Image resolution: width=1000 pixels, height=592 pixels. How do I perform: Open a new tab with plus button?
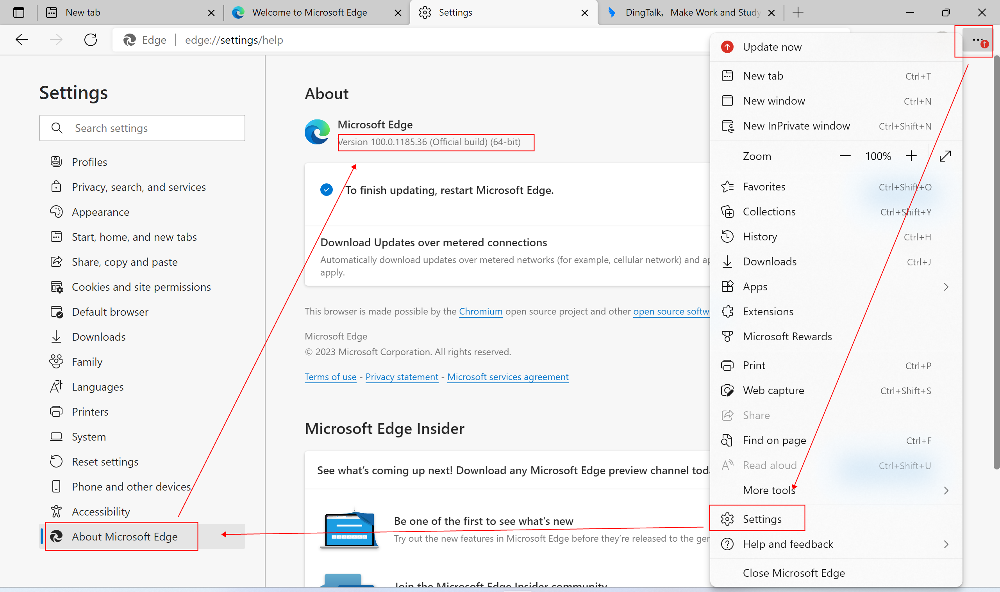point(798,12)
